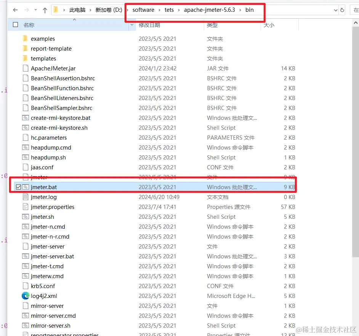This screenshot has height=336, width=359.
Task: Jump to tets folder in breadcrumb
Action: pyautogui.click(x=169, y=10)
